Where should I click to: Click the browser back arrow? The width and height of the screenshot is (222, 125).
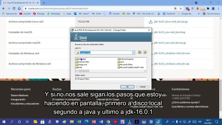(x=3, y=8)
